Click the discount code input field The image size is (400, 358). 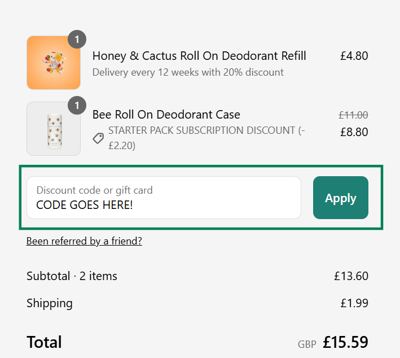(164, 198)
